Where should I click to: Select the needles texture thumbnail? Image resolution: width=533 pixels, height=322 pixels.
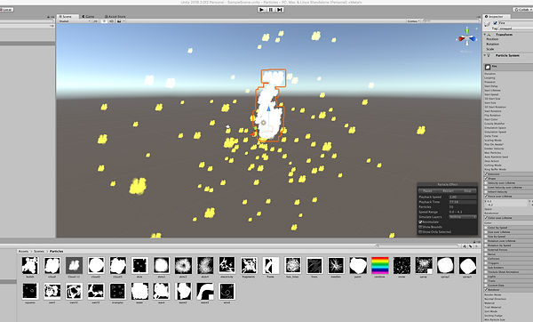point(336,265)
